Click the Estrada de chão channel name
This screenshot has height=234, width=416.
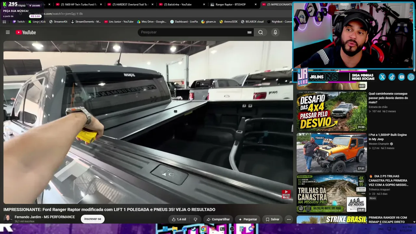[378, 107]
